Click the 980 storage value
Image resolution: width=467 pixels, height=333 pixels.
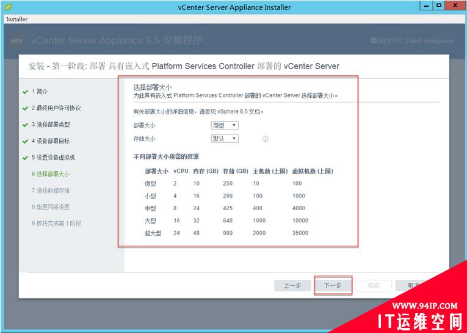pyautogui.click(x=228, y=233)
